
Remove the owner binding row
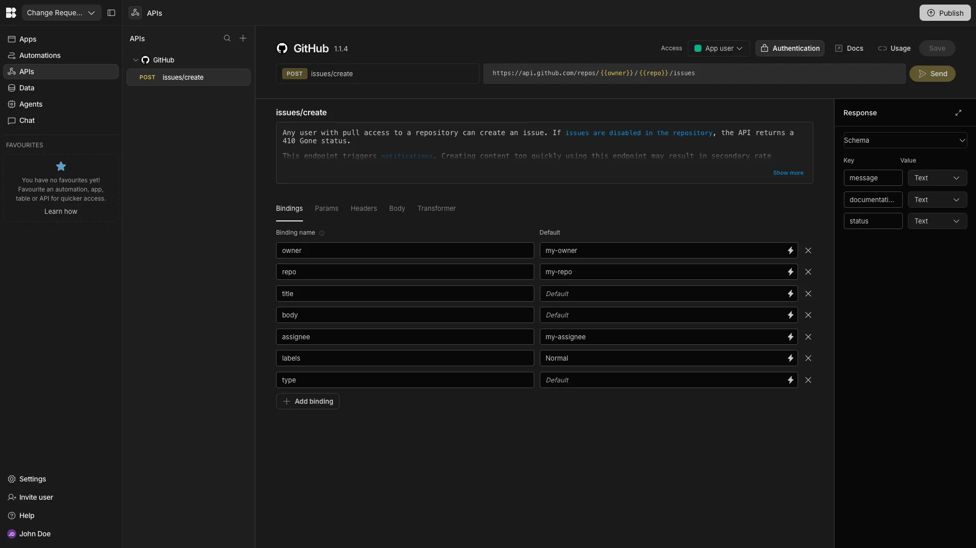coord(808,250)
